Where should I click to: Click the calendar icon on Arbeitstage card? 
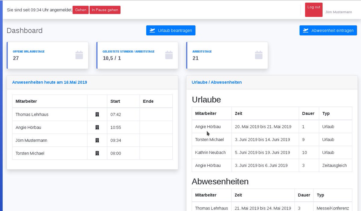click(259, 55)
